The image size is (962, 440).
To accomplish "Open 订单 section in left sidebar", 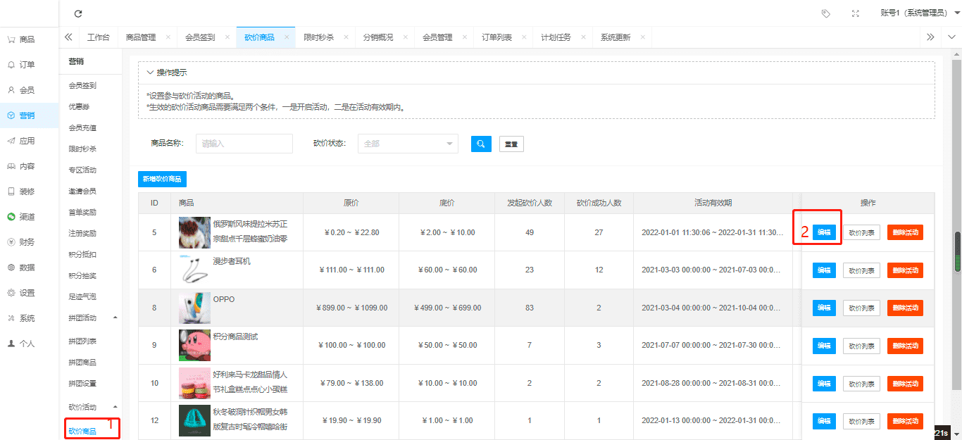I will pos(27,65).
